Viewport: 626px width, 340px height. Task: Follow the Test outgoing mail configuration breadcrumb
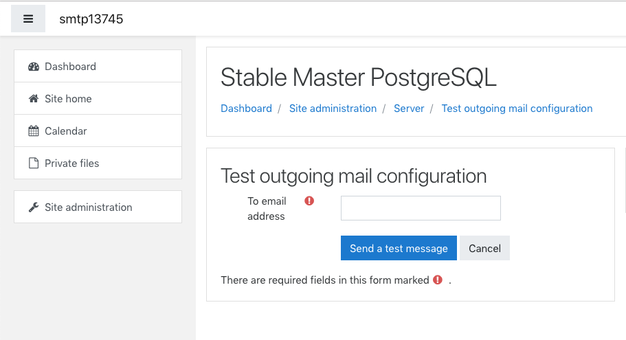[517, 109]
